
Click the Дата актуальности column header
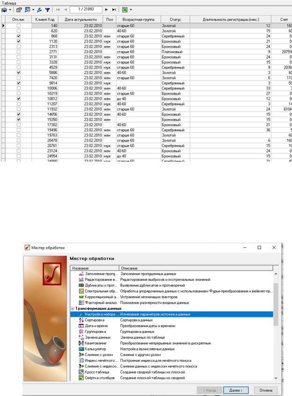(81, 19)
